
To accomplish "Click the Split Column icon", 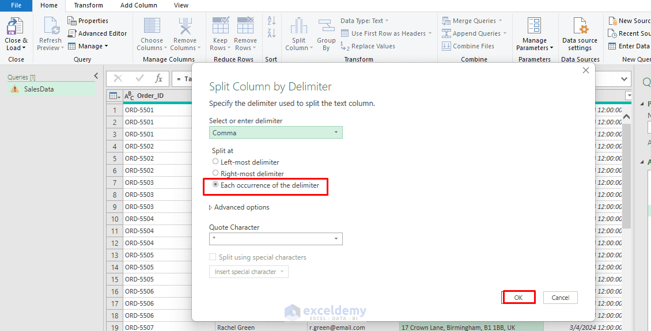I will point(298,26).
